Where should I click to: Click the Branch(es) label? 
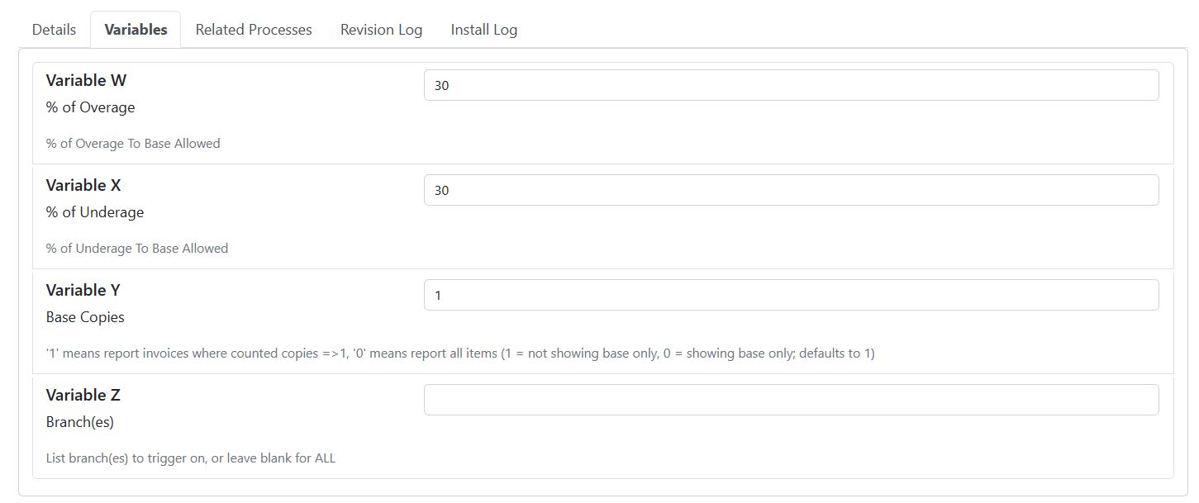coord(80,422)
